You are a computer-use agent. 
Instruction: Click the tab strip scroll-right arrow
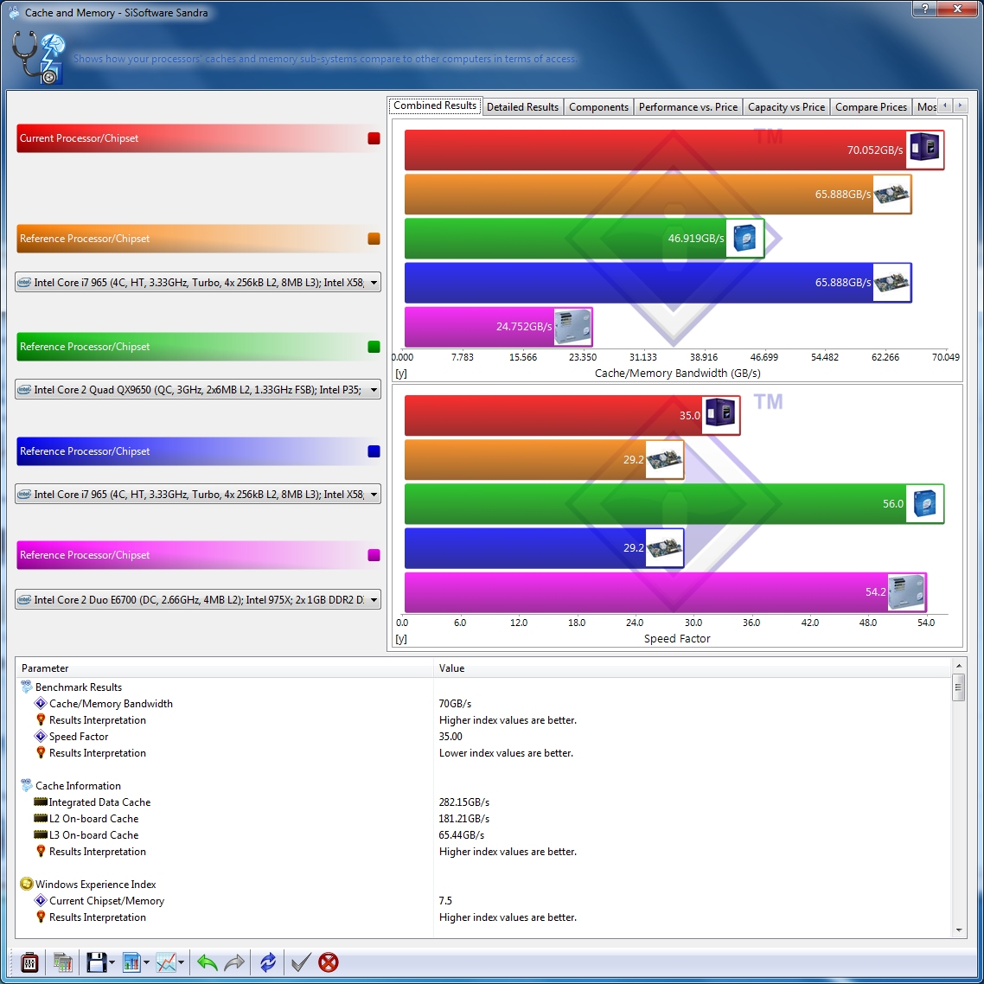click(960, 105)
